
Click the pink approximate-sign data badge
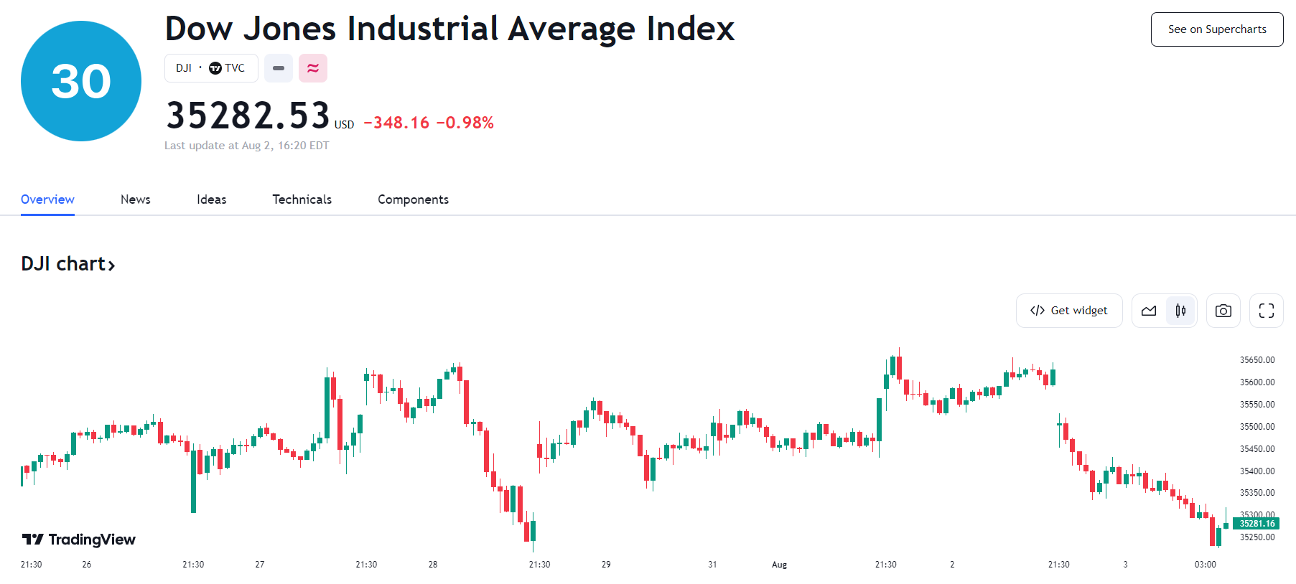[313, 68]
